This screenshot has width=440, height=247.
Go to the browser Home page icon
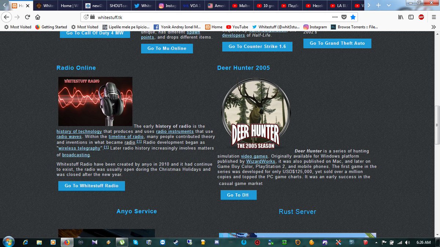[37, 17]
